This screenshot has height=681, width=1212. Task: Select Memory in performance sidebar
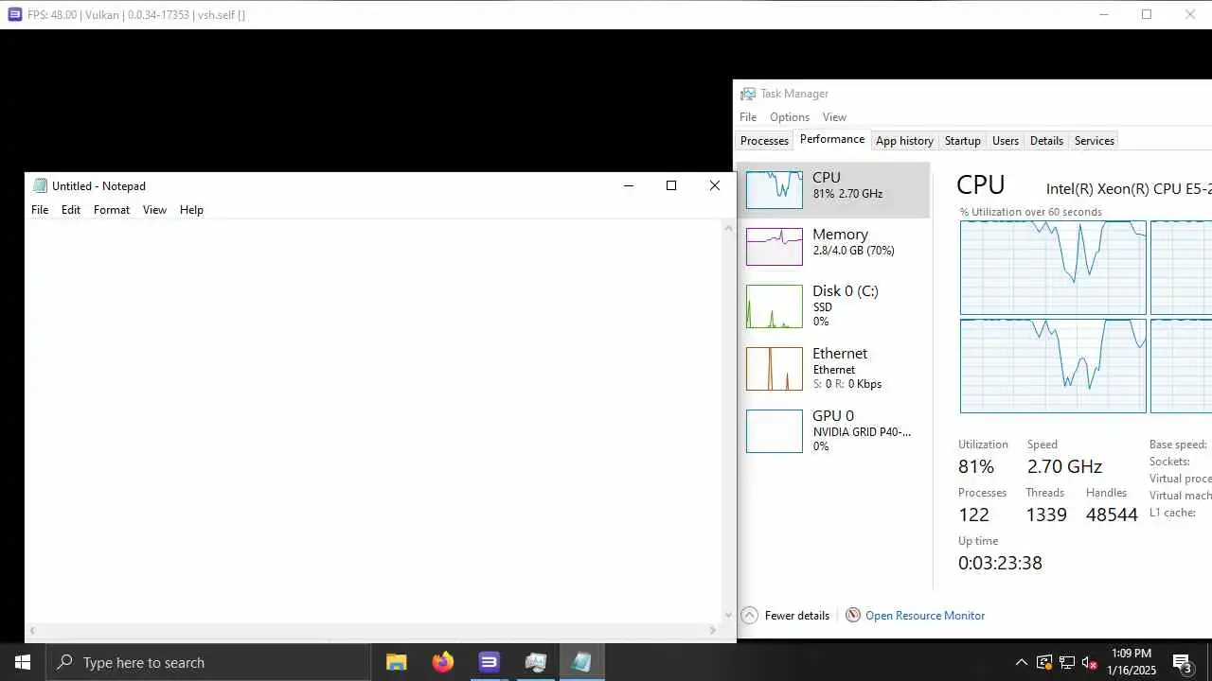(x=833, y=247)
